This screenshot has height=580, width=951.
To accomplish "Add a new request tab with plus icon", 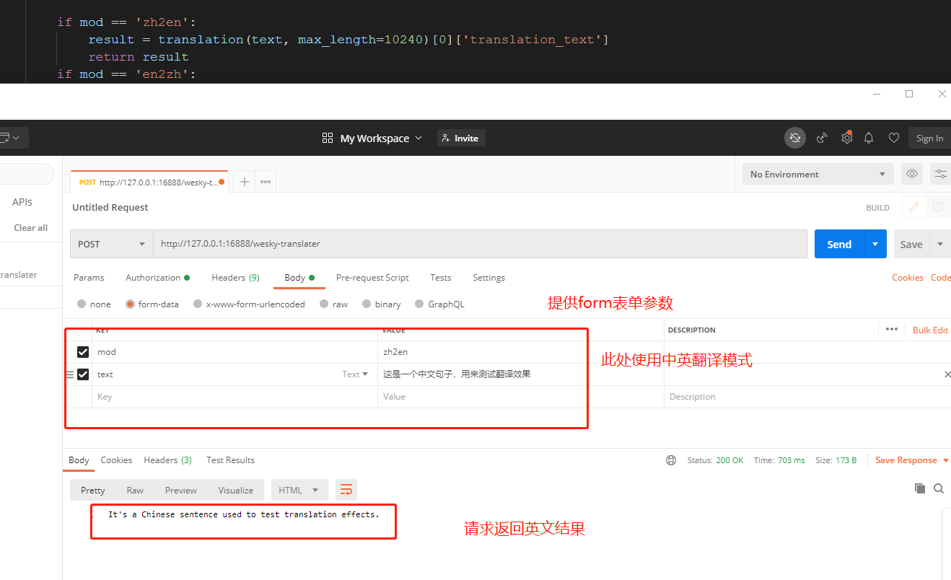I will coord(245,182).
